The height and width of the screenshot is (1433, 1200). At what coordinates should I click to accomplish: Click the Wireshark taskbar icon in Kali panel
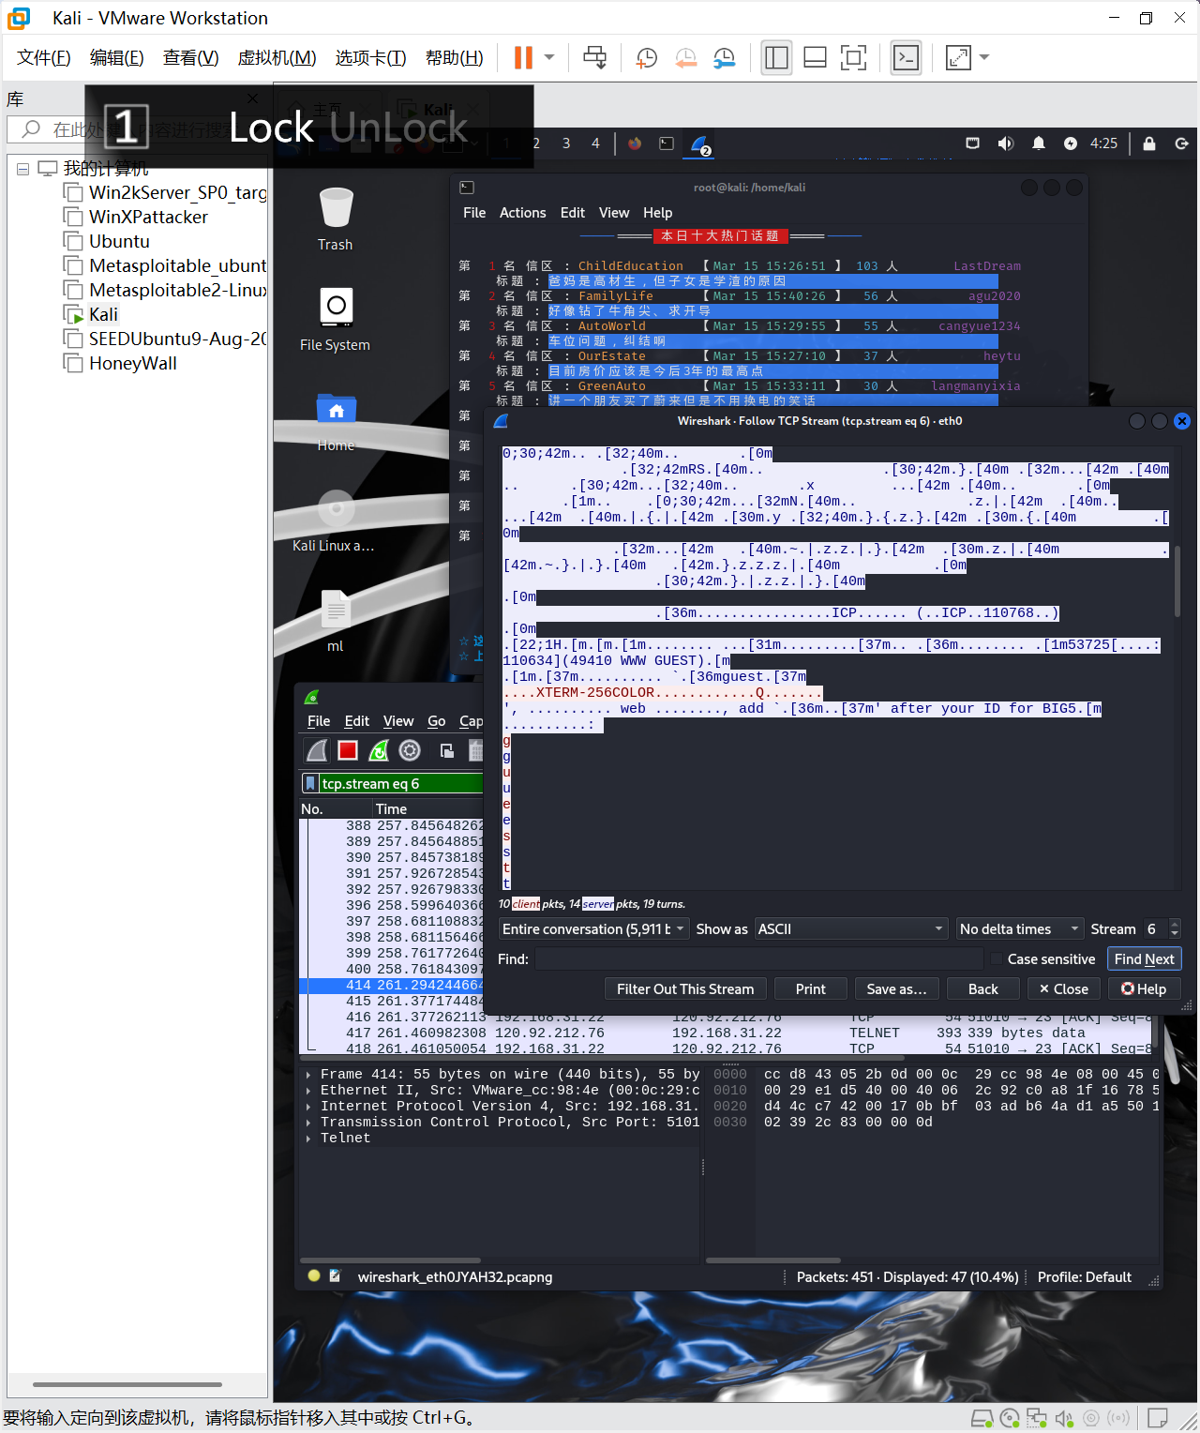700,144
